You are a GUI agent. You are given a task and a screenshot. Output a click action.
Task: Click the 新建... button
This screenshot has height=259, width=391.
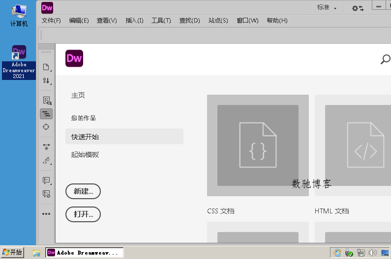tap(83, 191)
